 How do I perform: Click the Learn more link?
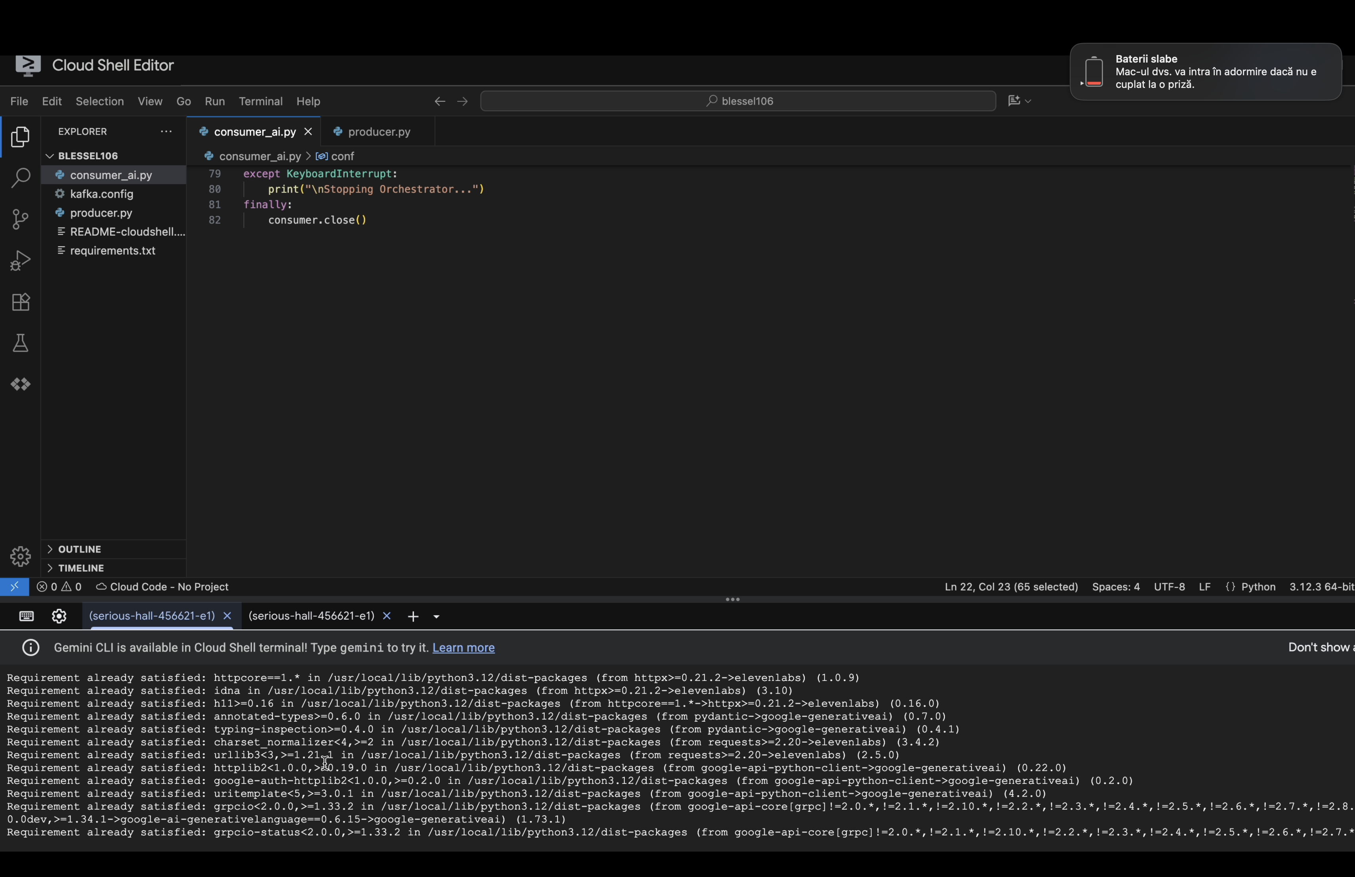pyautogui.click(x=463, y=648)
